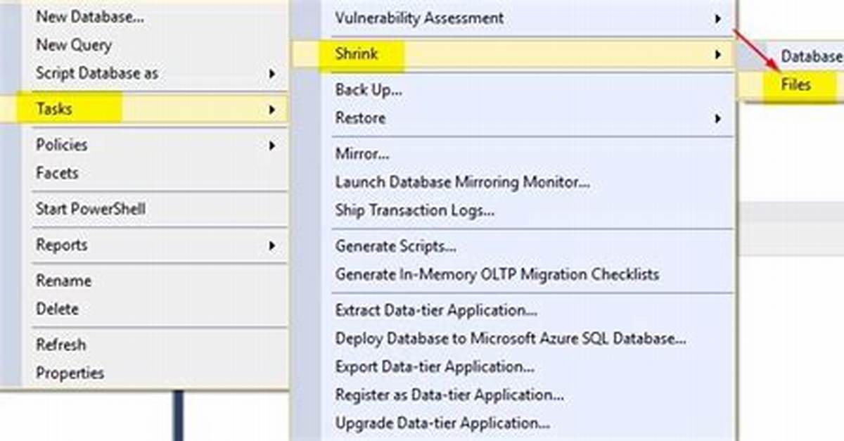Expand arrow beside Script Database as
The image size is (844, 441).
coord(272,73)
